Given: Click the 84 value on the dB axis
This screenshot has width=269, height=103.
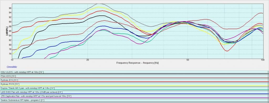Looking at the screenshot, I should [x=10, y=36].
